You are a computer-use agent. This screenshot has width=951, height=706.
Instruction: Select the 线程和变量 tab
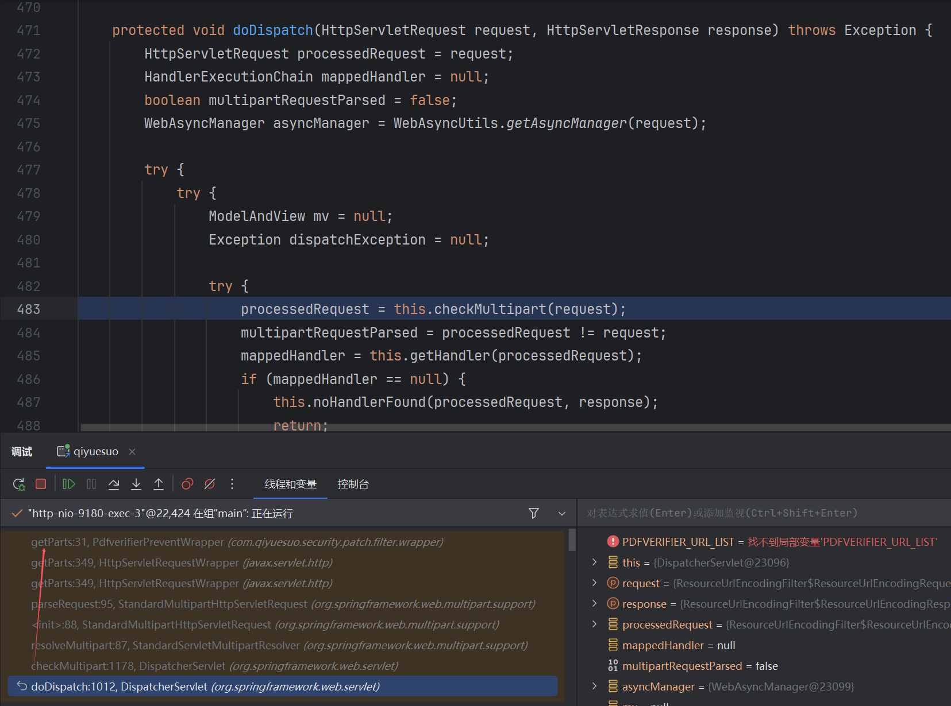click(x=291, y=484)
